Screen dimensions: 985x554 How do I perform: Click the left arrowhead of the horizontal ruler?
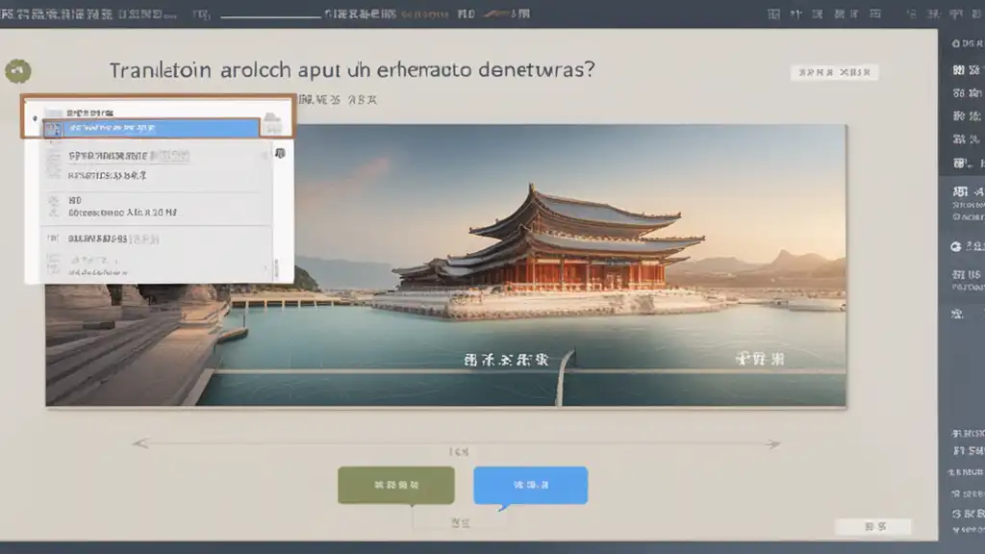click(x=139, y=443)
